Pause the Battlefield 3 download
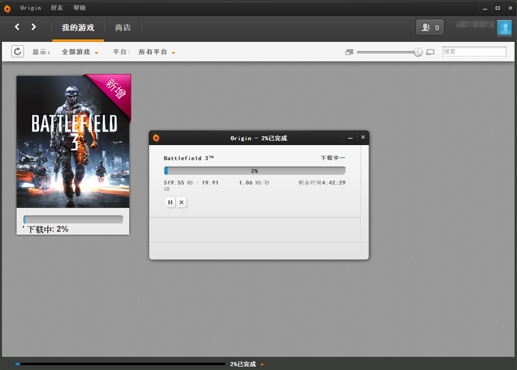Screen dimensions: 517x370 (x=170, y=202)
